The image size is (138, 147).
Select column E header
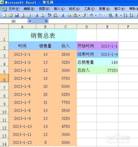coord(107,27)
